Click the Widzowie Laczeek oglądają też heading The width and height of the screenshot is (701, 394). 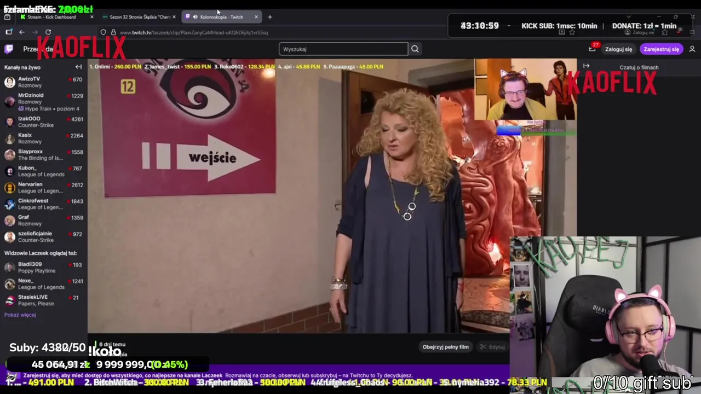(x=41, y=253)
